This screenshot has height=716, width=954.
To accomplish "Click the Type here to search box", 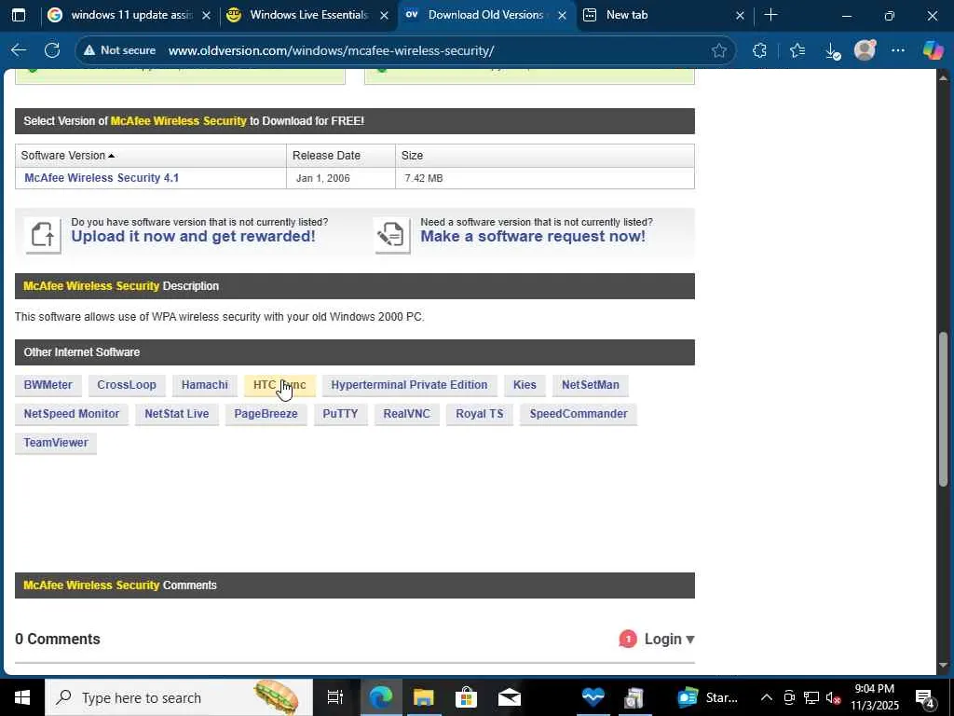I will [179, 697].
